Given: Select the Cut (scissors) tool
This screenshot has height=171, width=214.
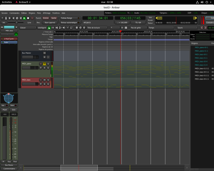Looking at the screenshot, I should (56, 28).
